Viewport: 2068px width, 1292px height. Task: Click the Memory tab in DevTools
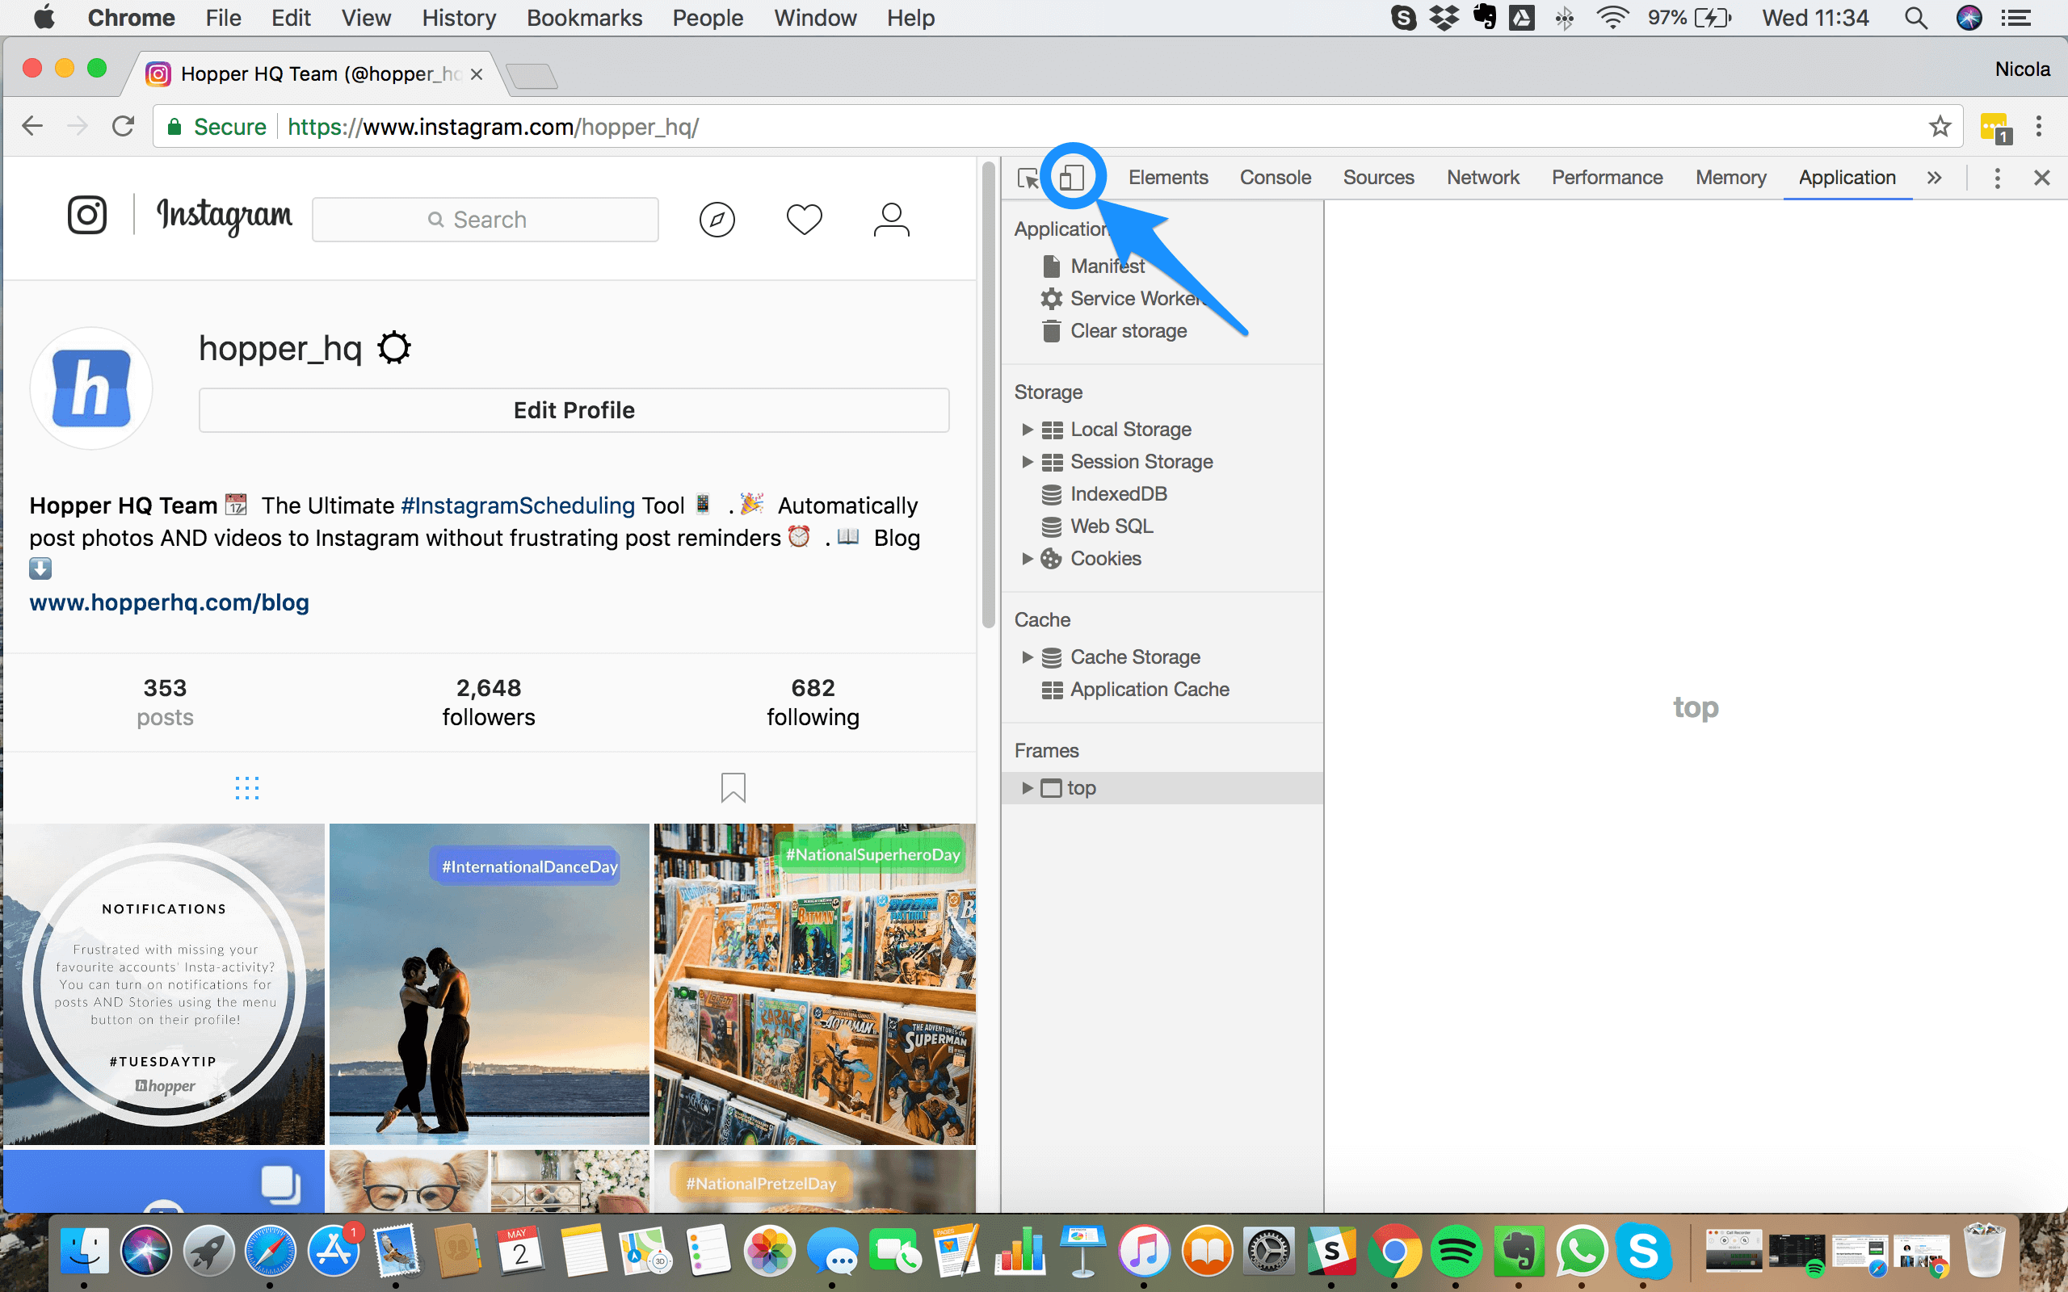[x=1730, y=176]
